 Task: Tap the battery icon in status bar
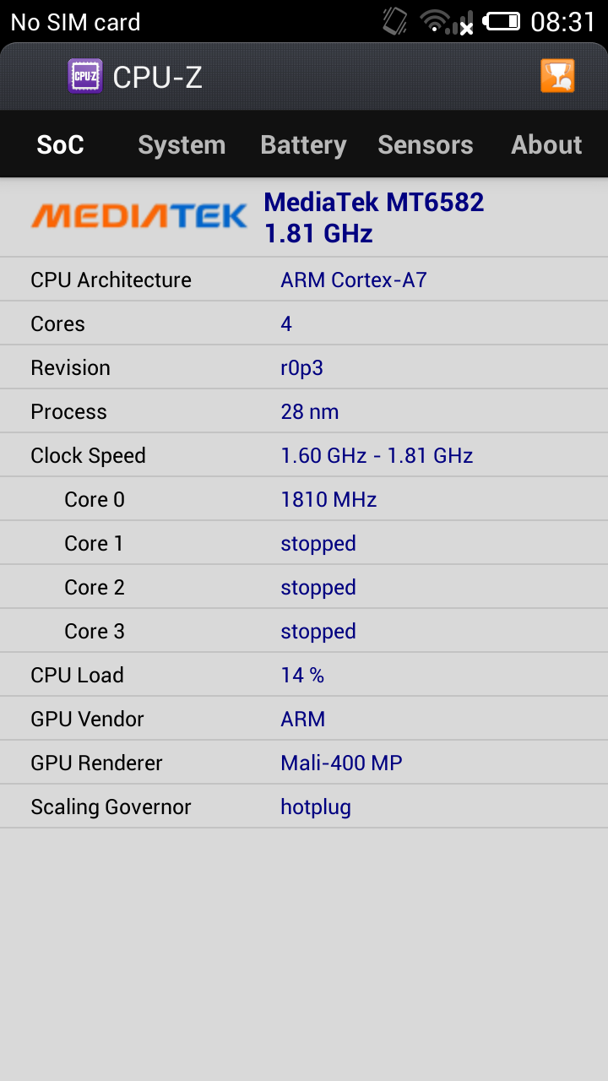click(x=502, y=21)
